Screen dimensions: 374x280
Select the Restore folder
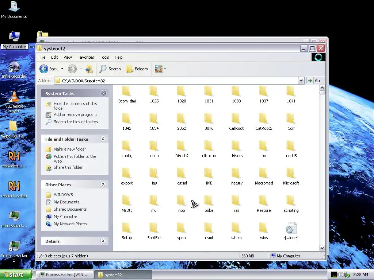point(264,204)
